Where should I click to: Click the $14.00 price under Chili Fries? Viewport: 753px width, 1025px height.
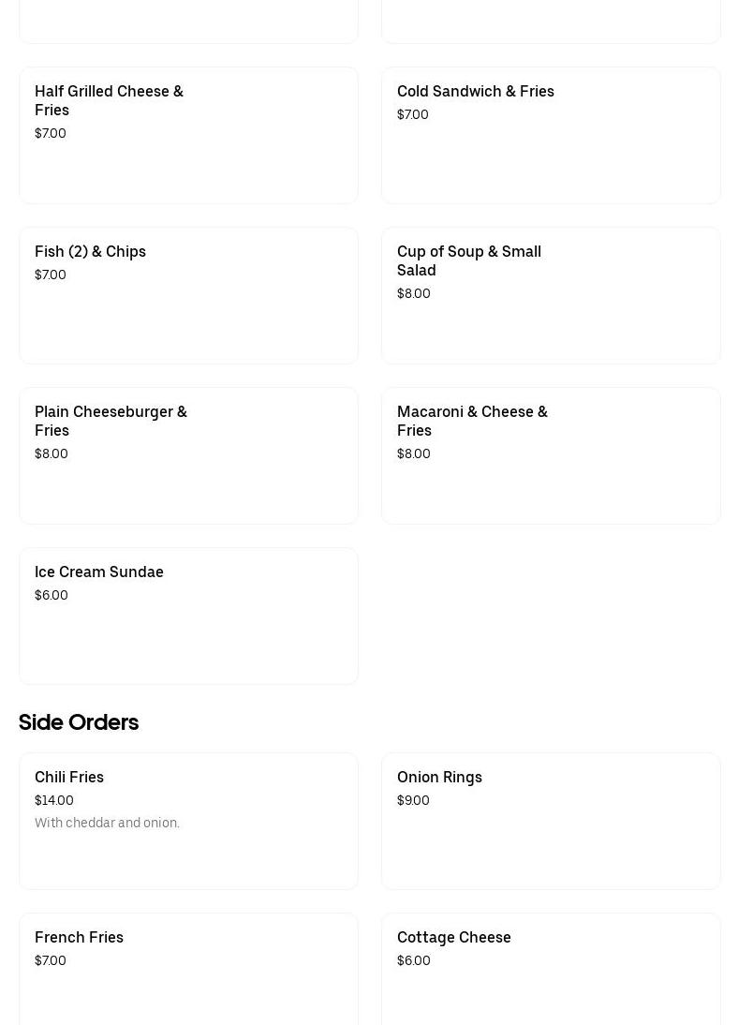click(x=54, y=800)
